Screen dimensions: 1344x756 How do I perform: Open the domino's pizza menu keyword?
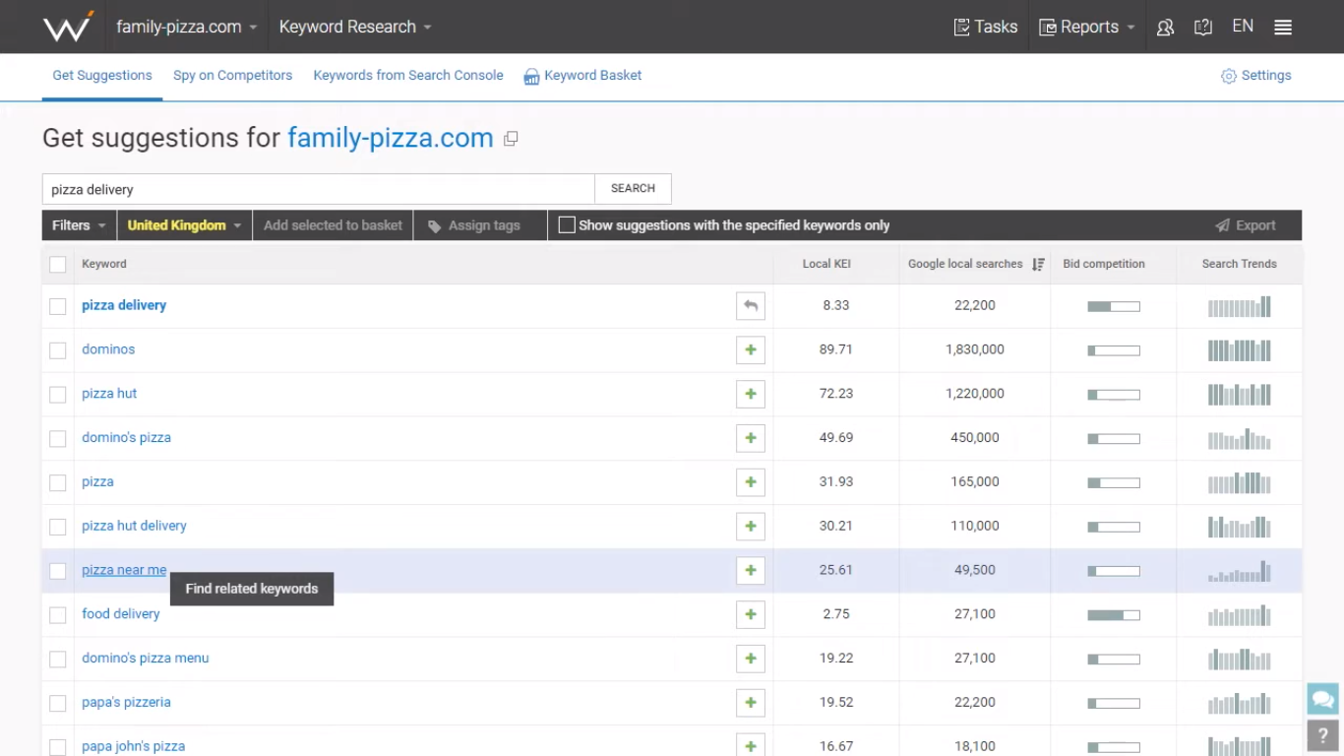(146, 659)
